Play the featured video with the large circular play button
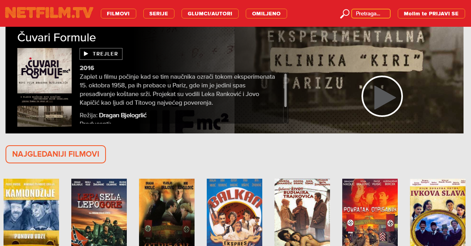The height and width of the screenshot is (246, 471). click(382, 96)
